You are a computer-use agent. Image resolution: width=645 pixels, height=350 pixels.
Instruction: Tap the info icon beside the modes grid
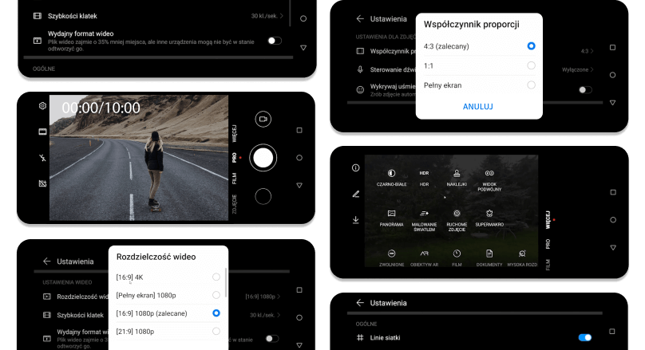pyautogui.click(x=355, y=168)
